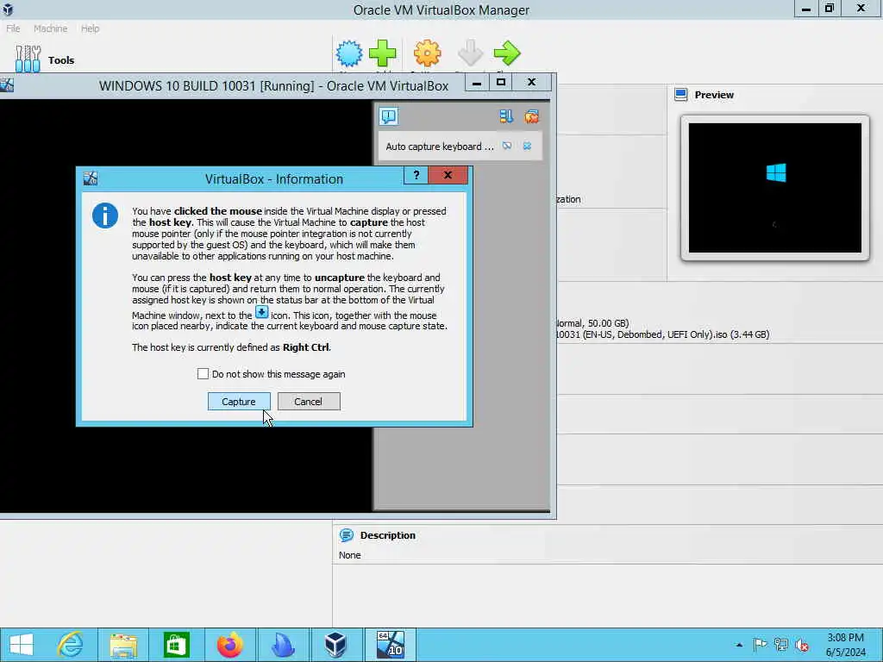883x662 pixels.
Task: Click the Cancel button
Action: pos(309,402)
